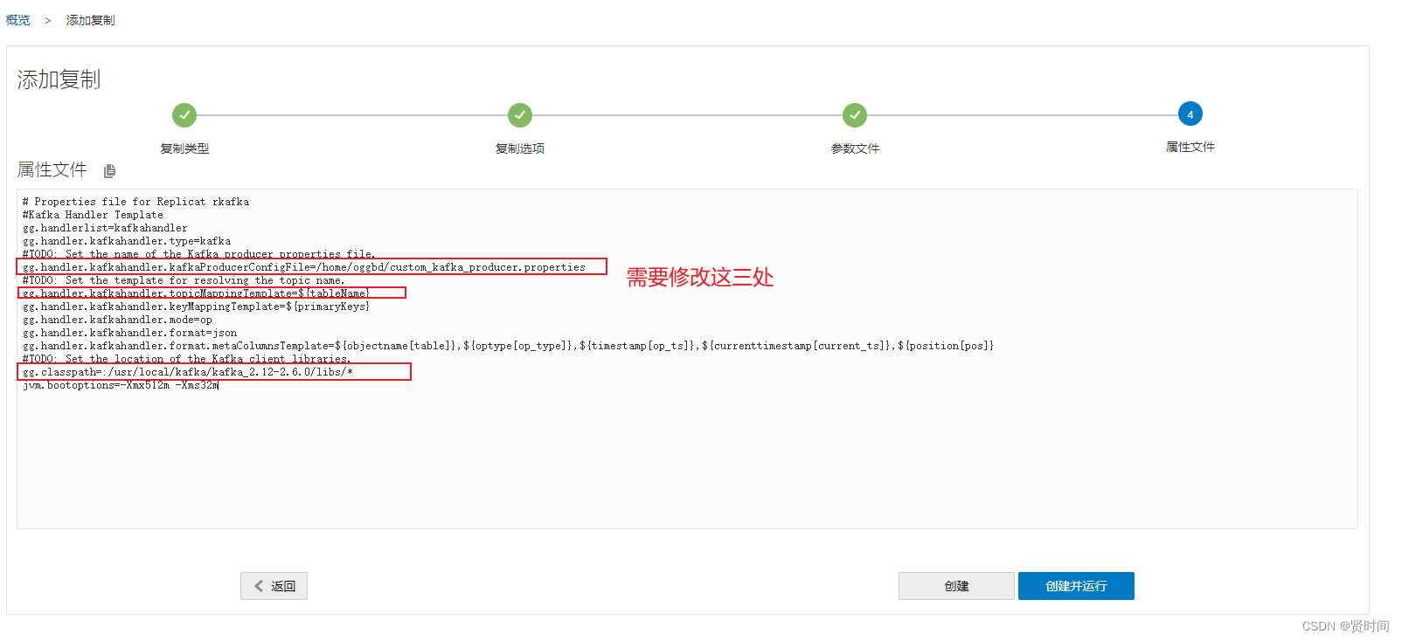Click the line gg.handler.kafkahandler.type=kafka
The height and width of the screenshot is (641, 1402).
(x=127, y=241)
